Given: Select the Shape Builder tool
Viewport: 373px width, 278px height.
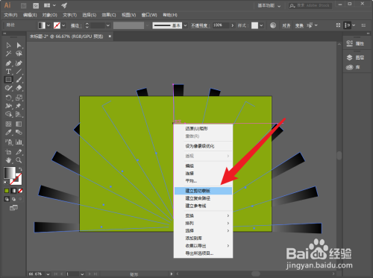Looking at the screenshot, I should tap(8, 114).
